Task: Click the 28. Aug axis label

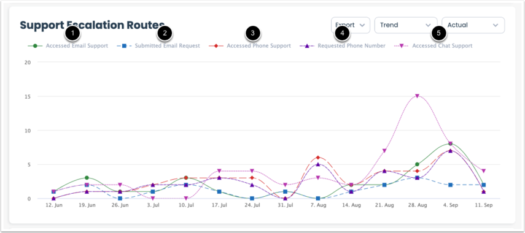Action: [x=417, y=205]
